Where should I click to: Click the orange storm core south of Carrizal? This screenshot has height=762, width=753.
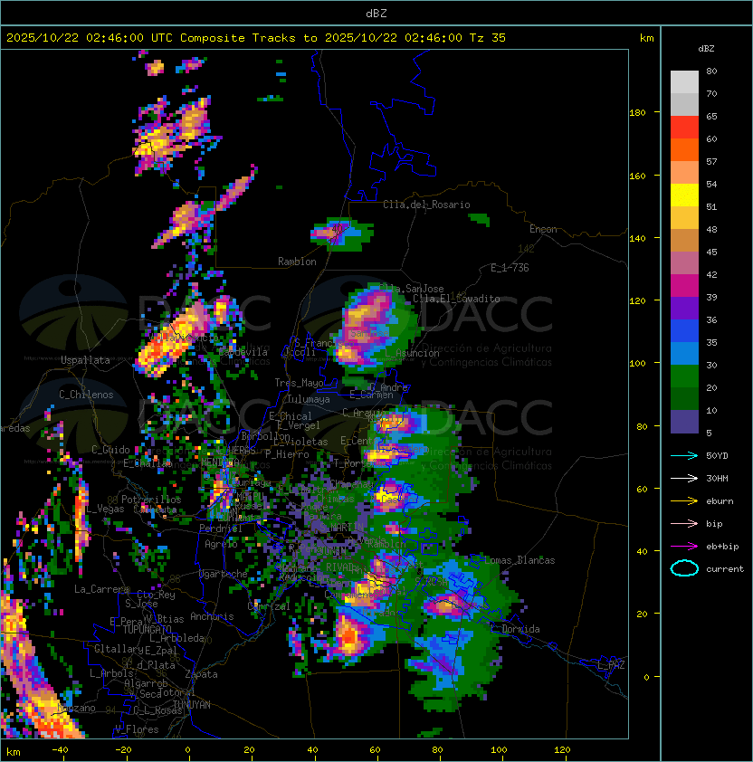(349, 636)
